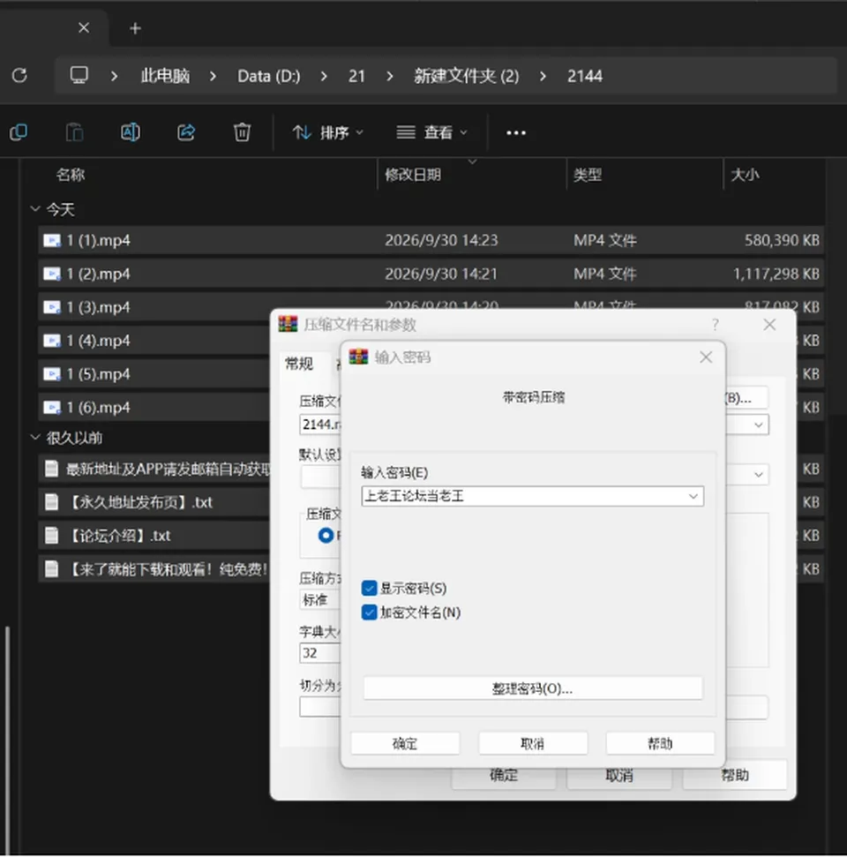Click the delete trash icon in Explorer toolbar

coord(242,132)
